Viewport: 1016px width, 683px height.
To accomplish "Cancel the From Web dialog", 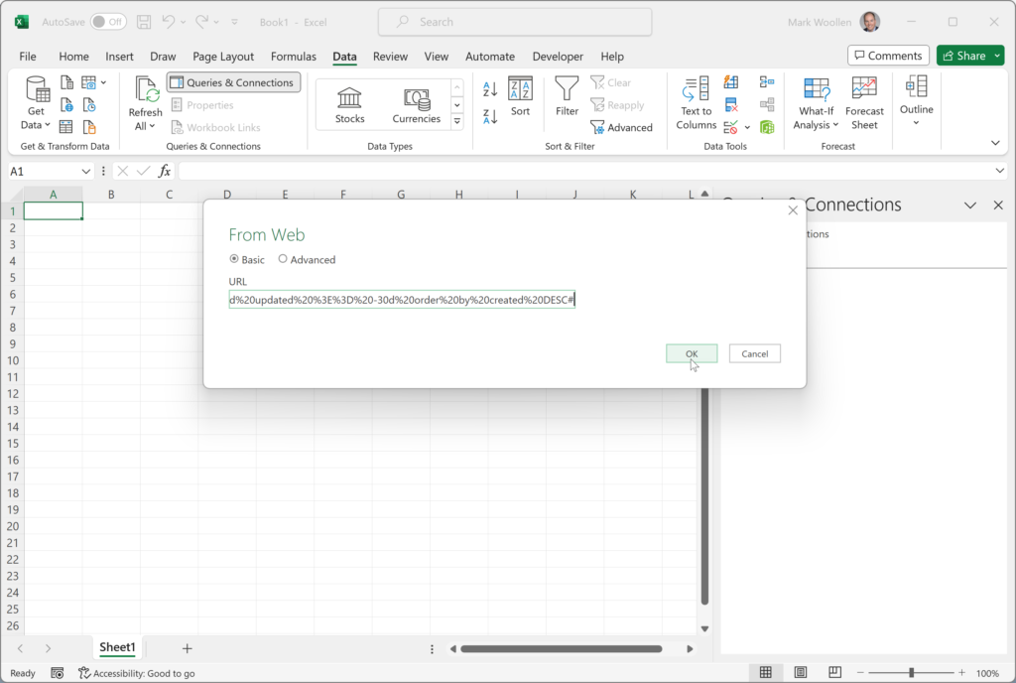I will (755, 353).
